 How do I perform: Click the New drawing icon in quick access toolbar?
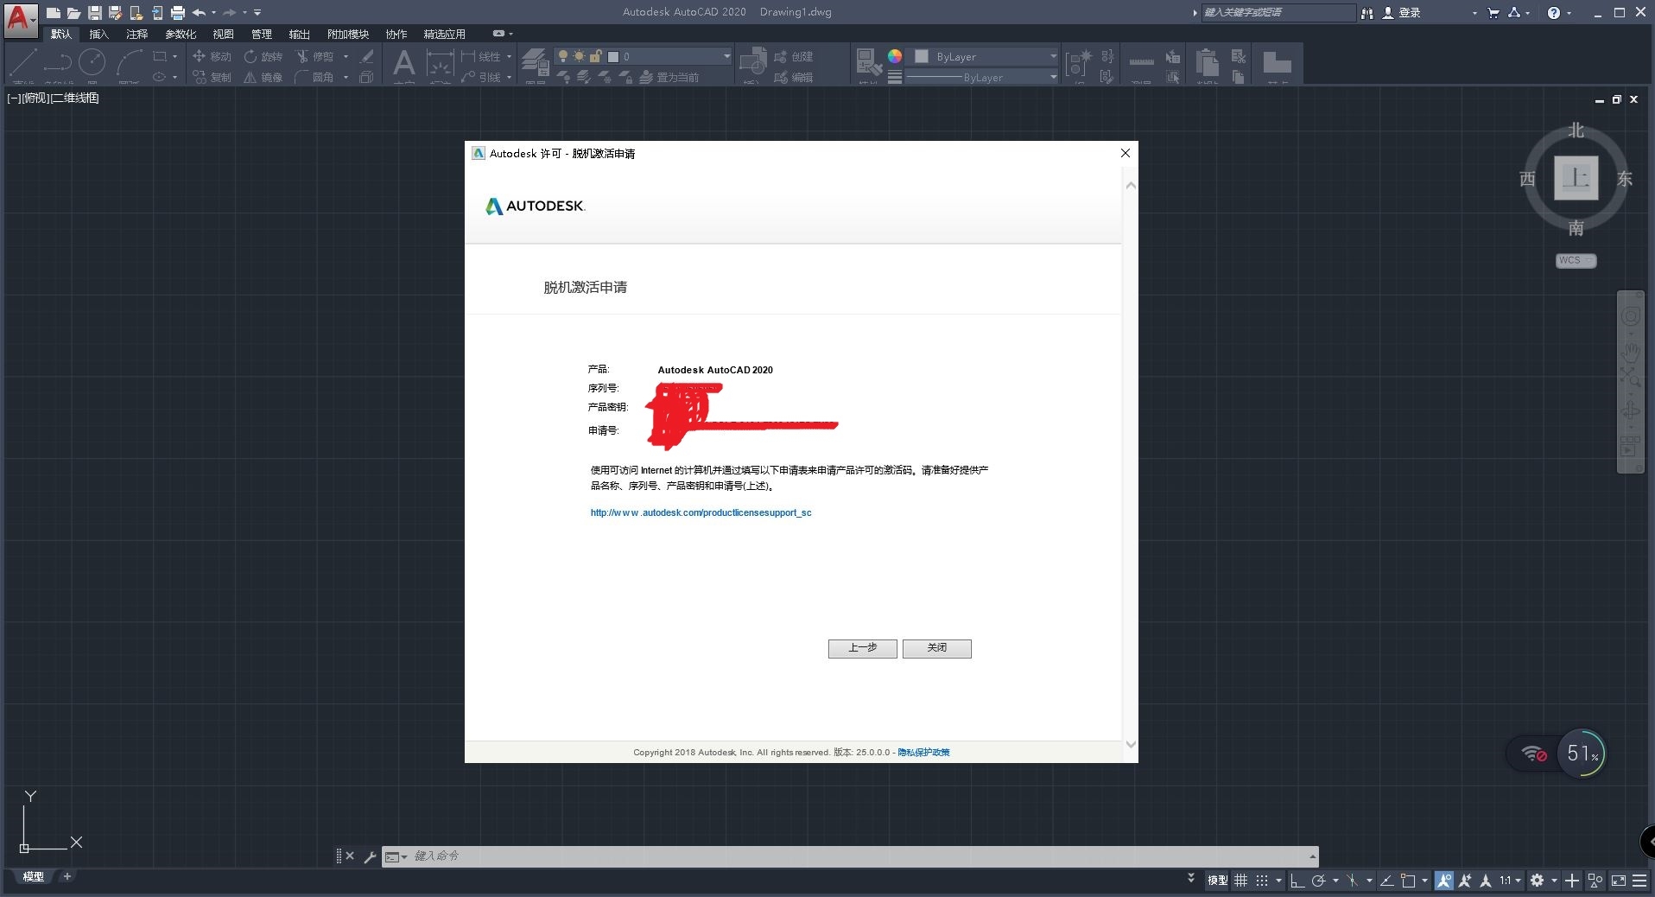[x=54, y=13]
